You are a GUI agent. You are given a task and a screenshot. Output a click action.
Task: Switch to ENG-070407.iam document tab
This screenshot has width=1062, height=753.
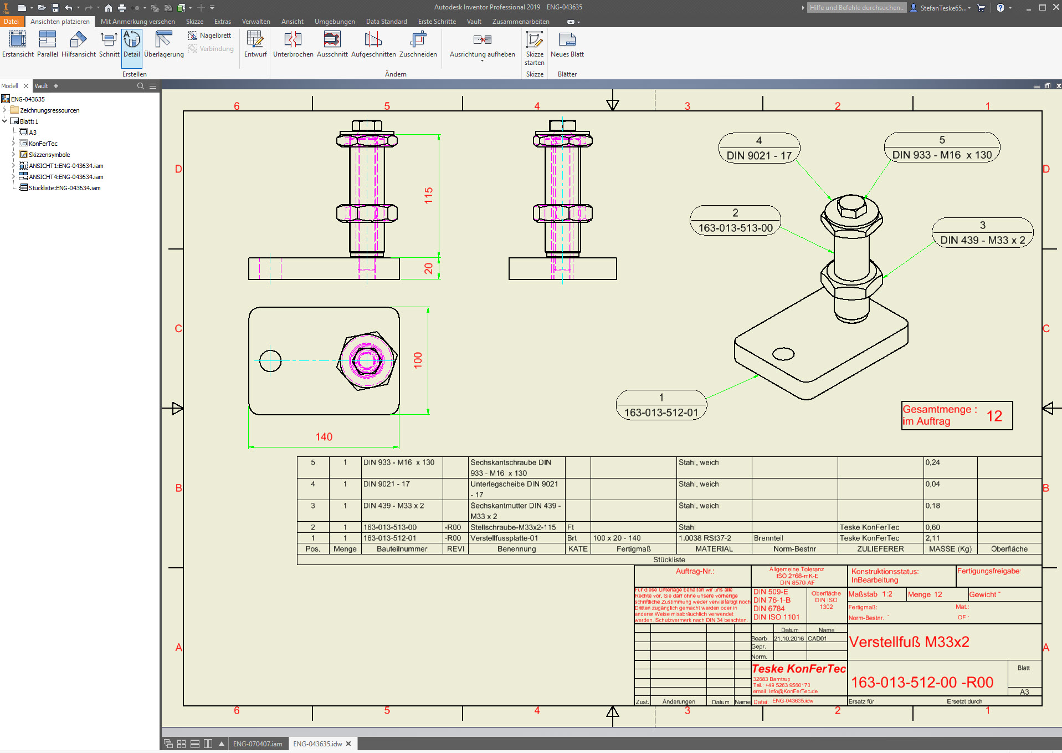coord(258,744)
